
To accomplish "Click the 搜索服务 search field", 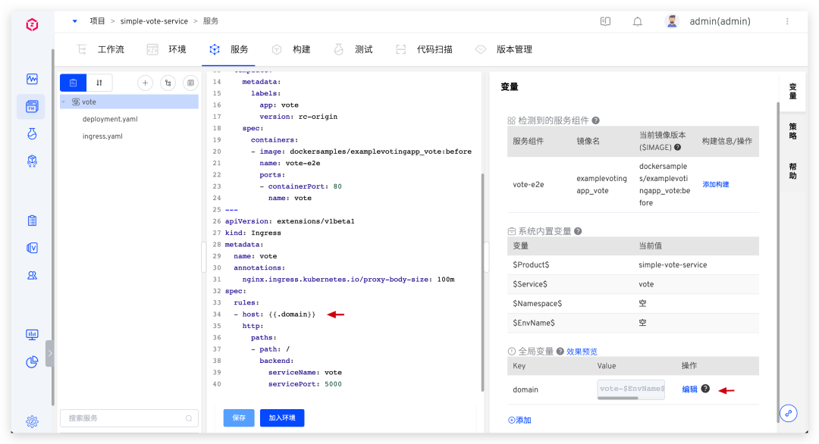I will click(121, 417).
